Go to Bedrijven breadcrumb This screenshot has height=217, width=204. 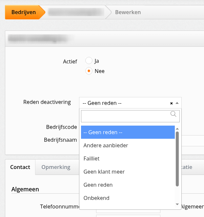coord(24,12)
